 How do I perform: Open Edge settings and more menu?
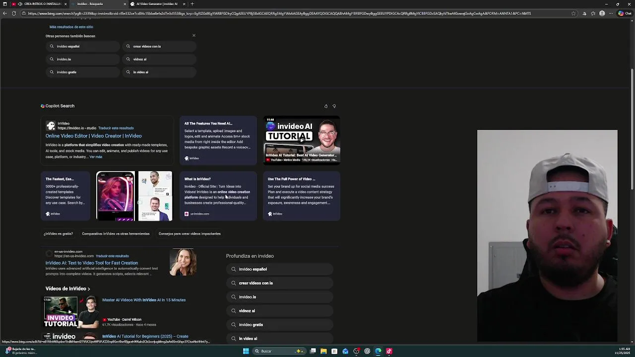[611, 13]
